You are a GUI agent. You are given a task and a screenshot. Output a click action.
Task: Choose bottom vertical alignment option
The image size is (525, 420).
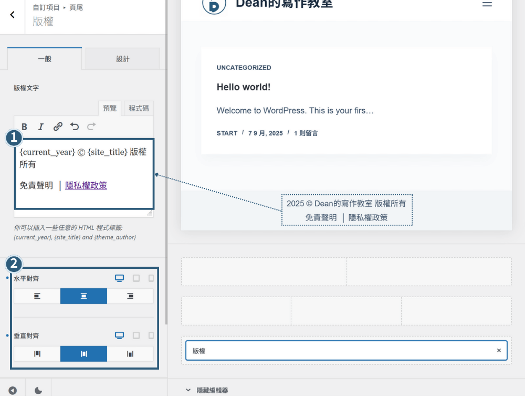point(130,354)
